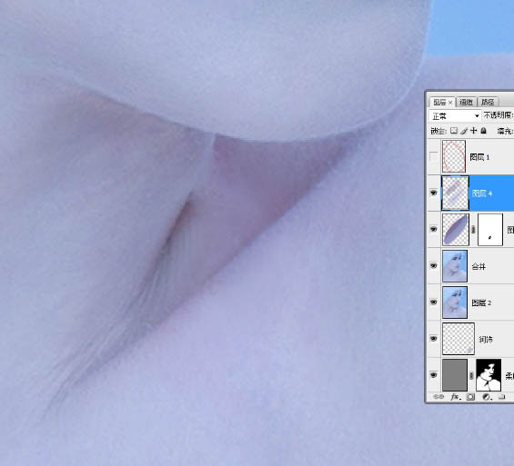Screen dimensions: 514x466
Task: Open the new adjustment layer menu
Action: pos(487,397)
